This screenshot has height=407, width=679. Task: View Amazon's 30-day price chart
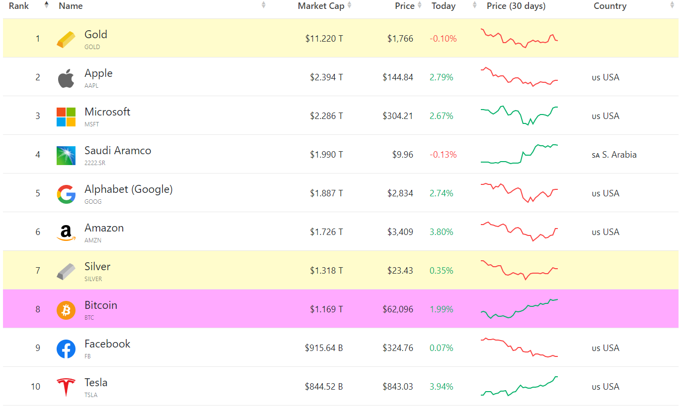click(x=519, y=232)
